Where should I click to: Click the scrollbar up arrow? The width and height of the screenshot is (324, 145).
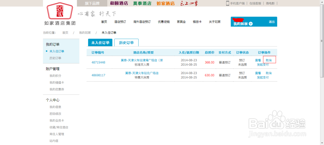tap(322, 2)
